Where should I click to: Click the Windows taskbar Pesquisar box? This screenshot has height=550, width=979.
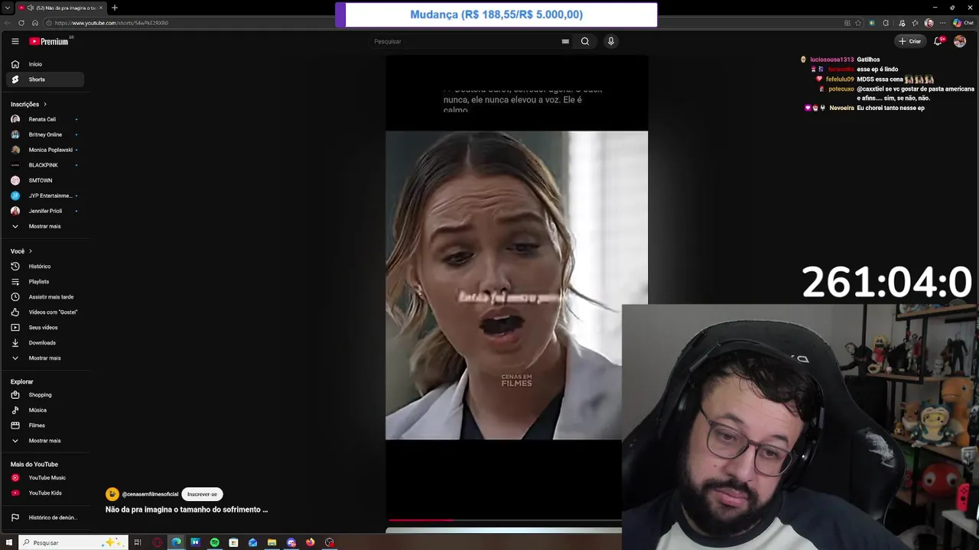73,542
